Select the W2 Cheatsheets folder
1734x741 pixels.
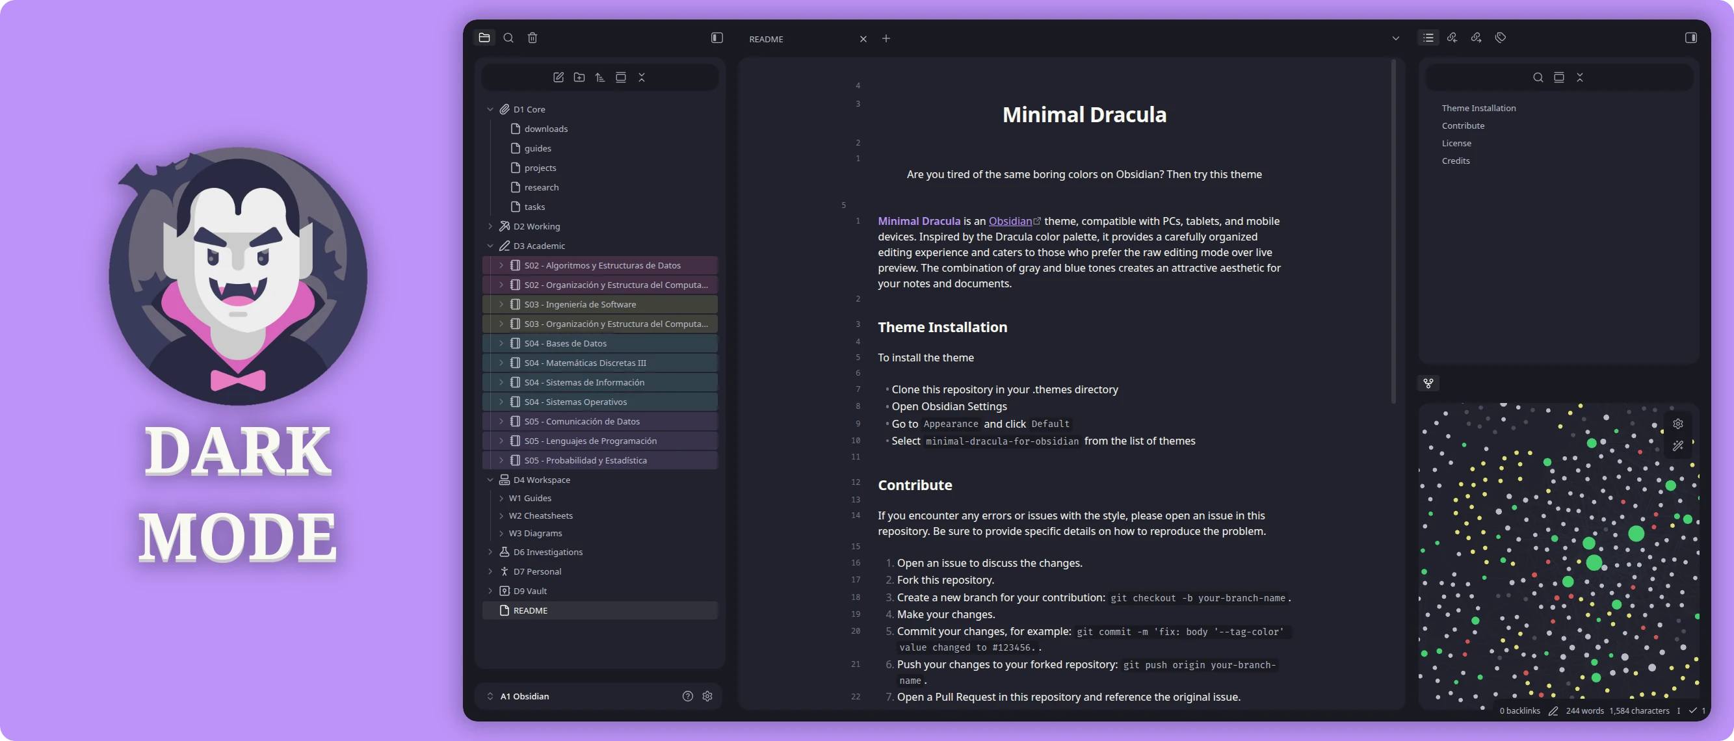click(x=599, y=515)
